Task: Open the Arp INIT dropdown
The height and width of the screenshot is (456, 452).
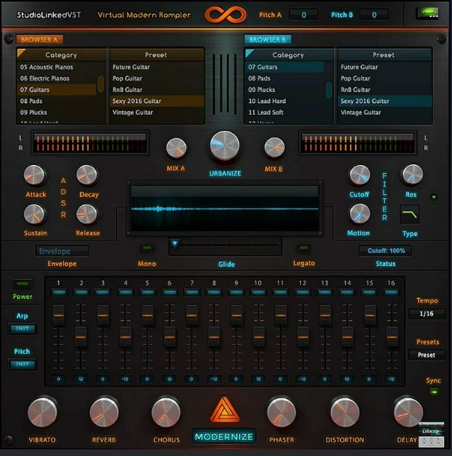Action: pos(22,329)
